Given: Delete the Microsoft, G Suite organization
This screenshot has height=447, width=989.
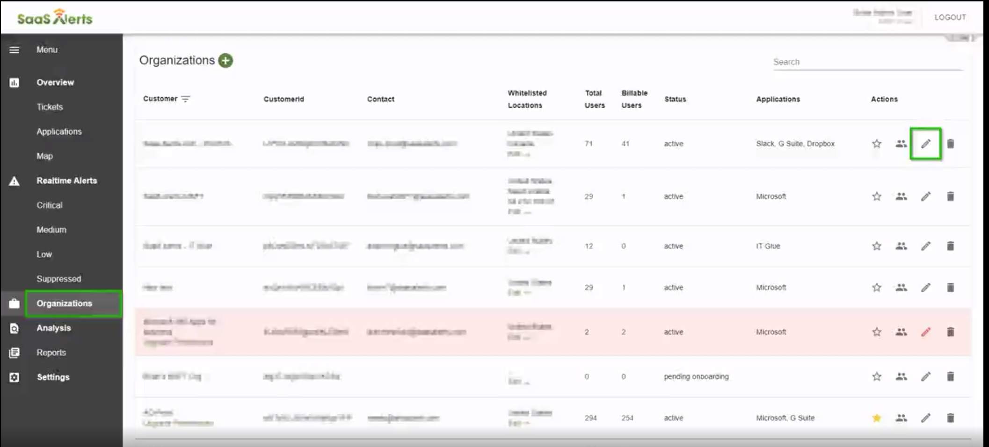Looking at the screenshot, I should point(950,418).
